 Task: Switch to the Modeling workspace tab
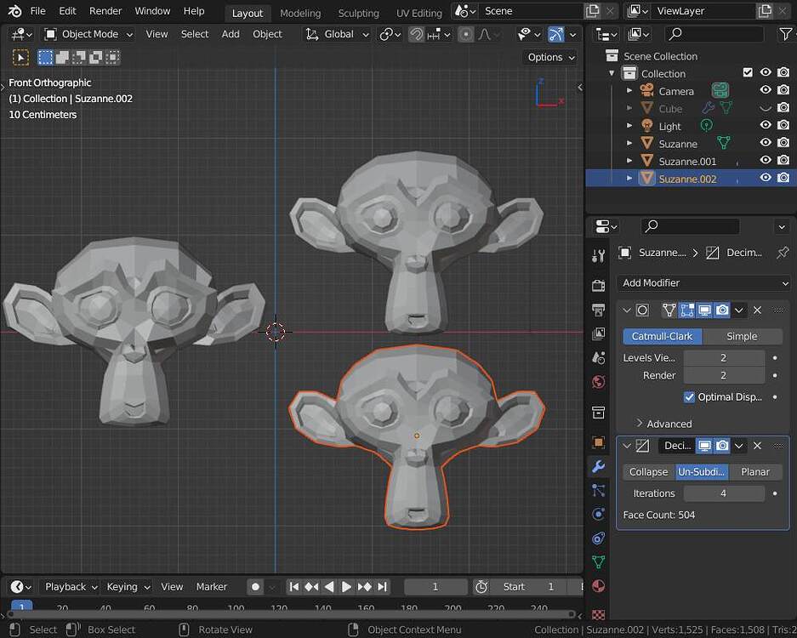coord(300,14)
